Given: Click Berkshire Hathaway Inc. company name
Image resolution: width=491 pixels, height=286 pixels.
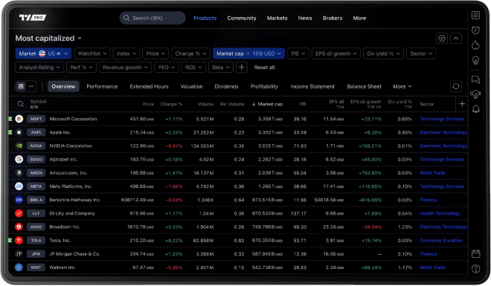Looking at the screenshot, I should [x=75, y=200].
